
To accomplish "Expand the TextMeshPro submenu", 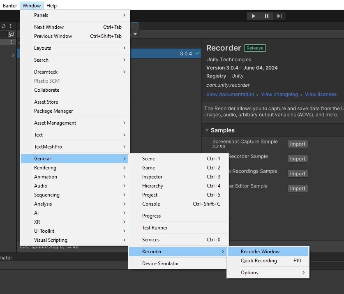I will tap(75, 147).
